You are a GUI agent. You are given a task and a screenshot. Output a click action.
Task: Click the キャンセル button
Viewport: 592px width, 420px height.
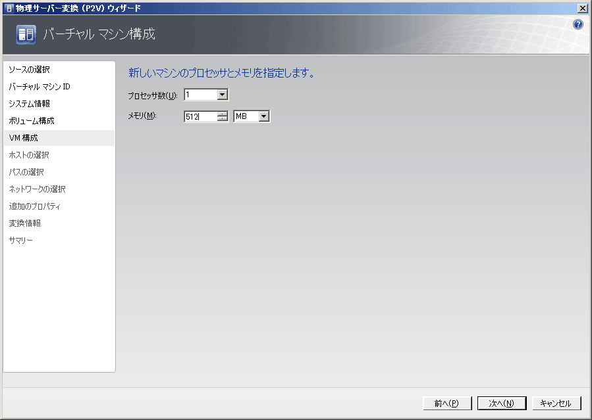556,403
